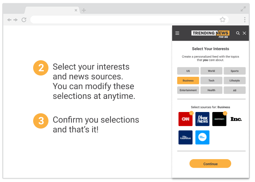This screenshot has height=182, width=255.
Task: Select the Tech topic button
Action: (211, 81)
